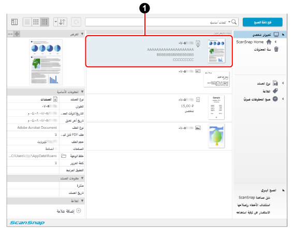Click the receipt type icon
Screen dimensions: 294x228
(x=198, y=99)
